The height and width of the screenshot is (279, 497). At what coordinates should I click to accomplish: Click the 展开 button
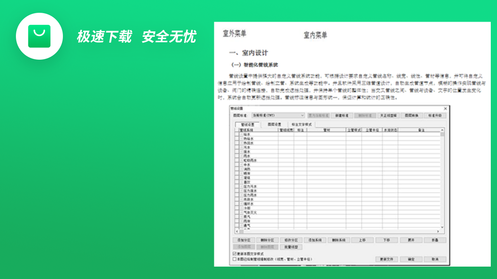pyautogui.click(x=411, y=240)
